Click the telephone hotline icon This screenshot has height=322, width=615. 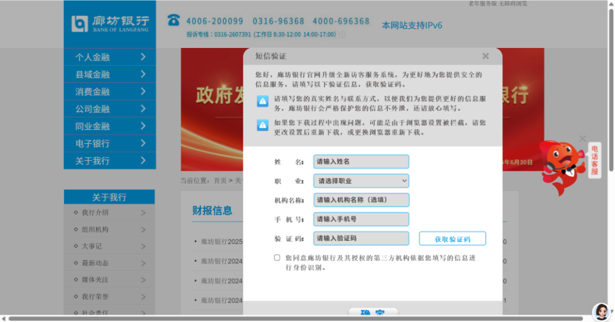pyautogui.click(x=173, y=20)
